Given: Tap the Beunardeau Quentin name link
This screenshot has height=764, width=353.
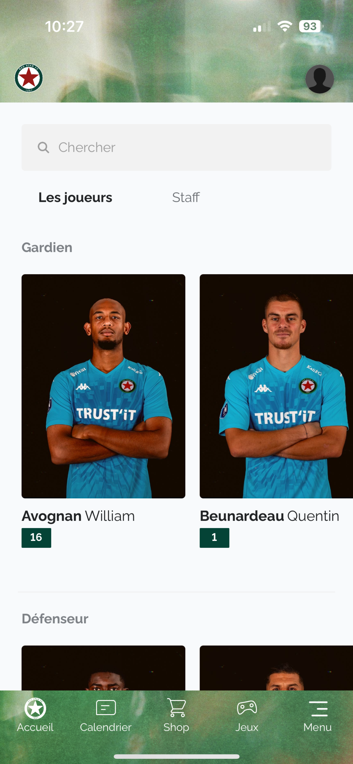Looking at the screenshot, I should pyautogui.click(x=269, y=516).
